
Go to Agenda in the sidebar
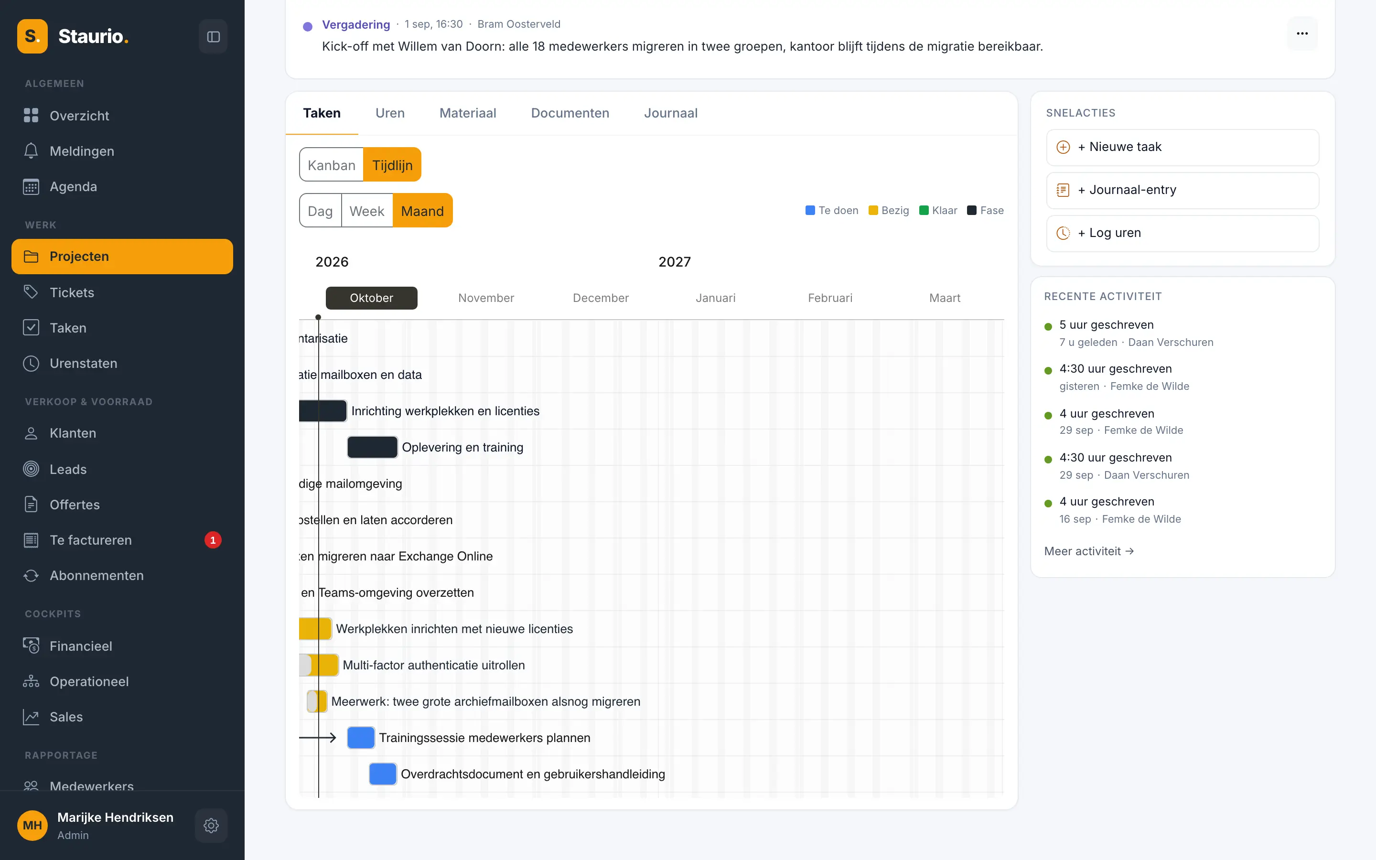tap(122, 186)
